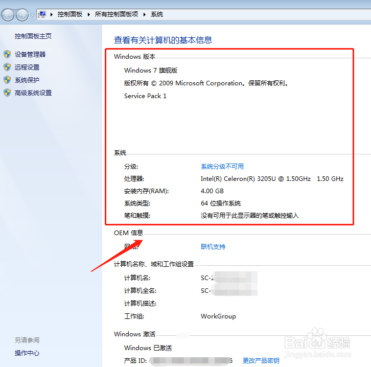
Task: Click the computer icon in address bar
Action: [x=42, y=14]
